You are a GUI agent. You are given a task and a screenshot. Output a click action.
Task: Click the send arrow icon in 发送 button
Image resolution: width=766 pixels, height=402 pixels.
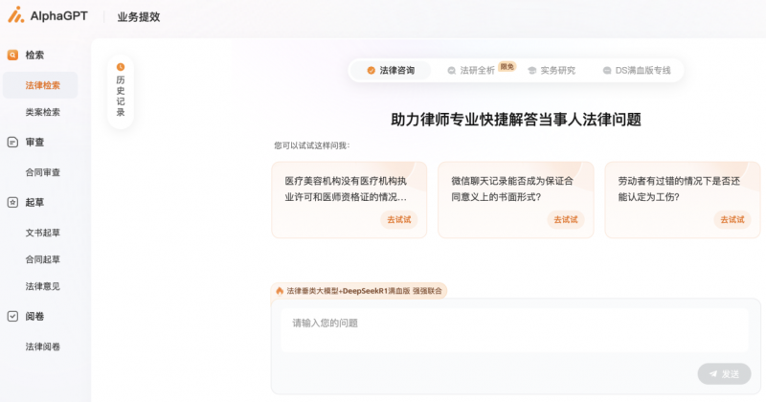click(711, 373)
